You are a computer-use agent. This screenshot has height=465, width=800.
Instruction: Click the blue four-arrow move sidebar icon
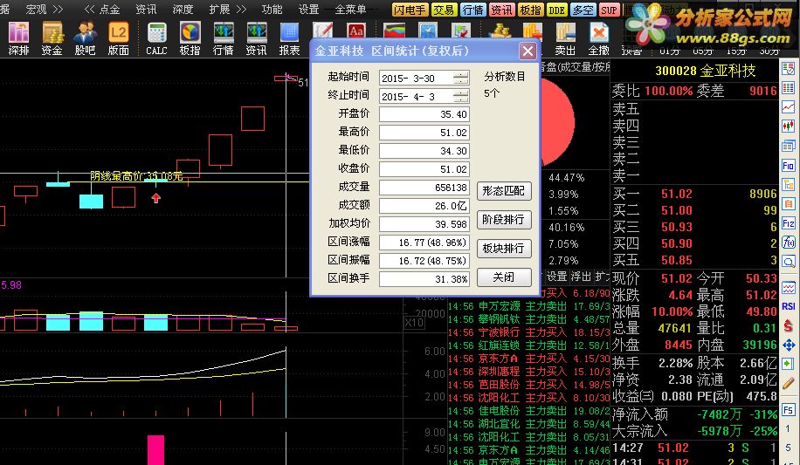[789, 345]
